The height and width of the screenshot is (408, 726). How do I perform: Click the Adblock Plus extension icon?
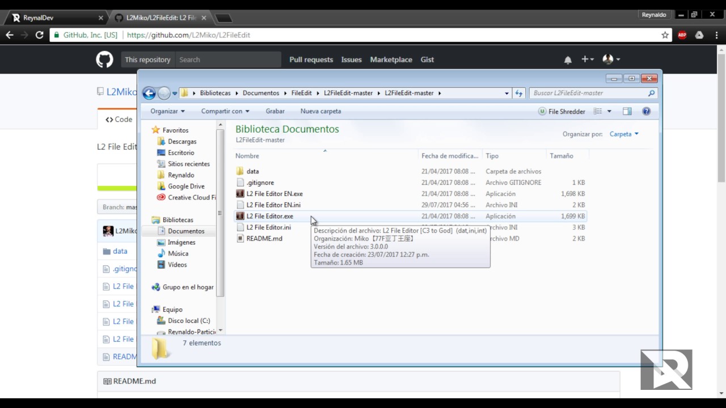(x=682, y=35)
